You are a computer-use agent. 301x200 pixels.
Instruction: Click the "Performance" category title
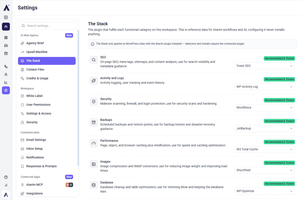pos(109,141)
